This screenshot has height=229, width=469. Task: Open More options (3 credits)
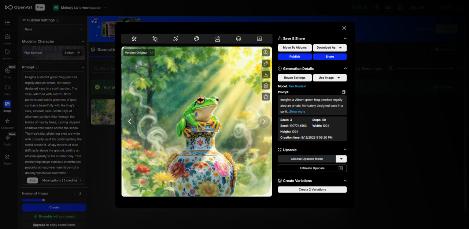[x=62, y=180]
